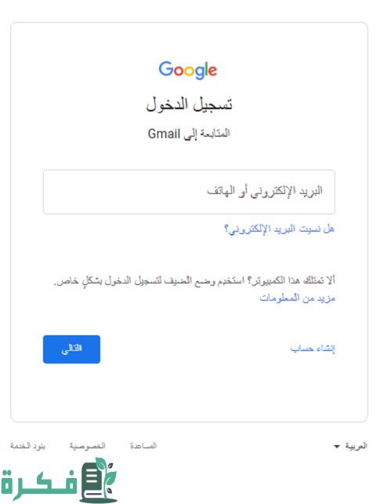
Task: Click the blue التالي button
Action: coord(71,349)
